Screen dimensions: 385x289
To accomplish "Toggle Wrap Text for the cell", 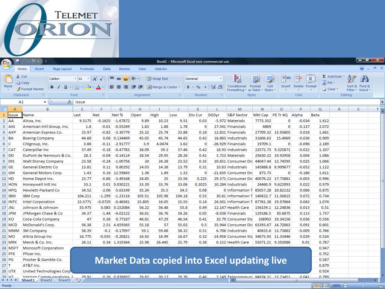I will coord(157,79).
